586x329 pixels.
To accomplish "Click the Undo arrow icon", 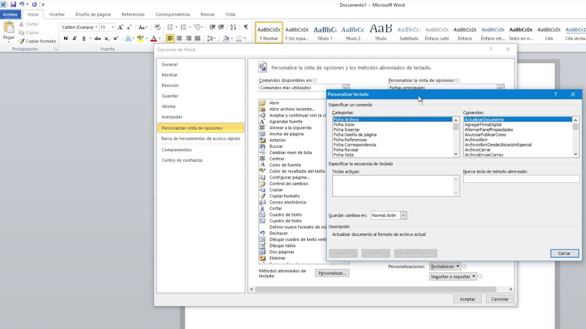I will [22, 4].
